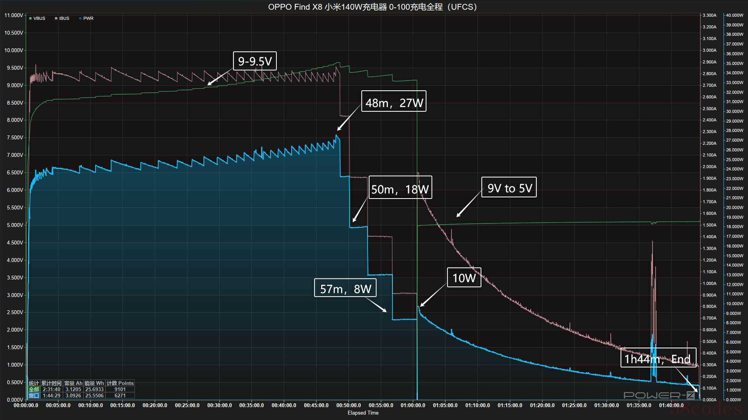Click the 能量 Wh column header
The width and height of the screenshot is (748, 420).
tap(94, 383)
